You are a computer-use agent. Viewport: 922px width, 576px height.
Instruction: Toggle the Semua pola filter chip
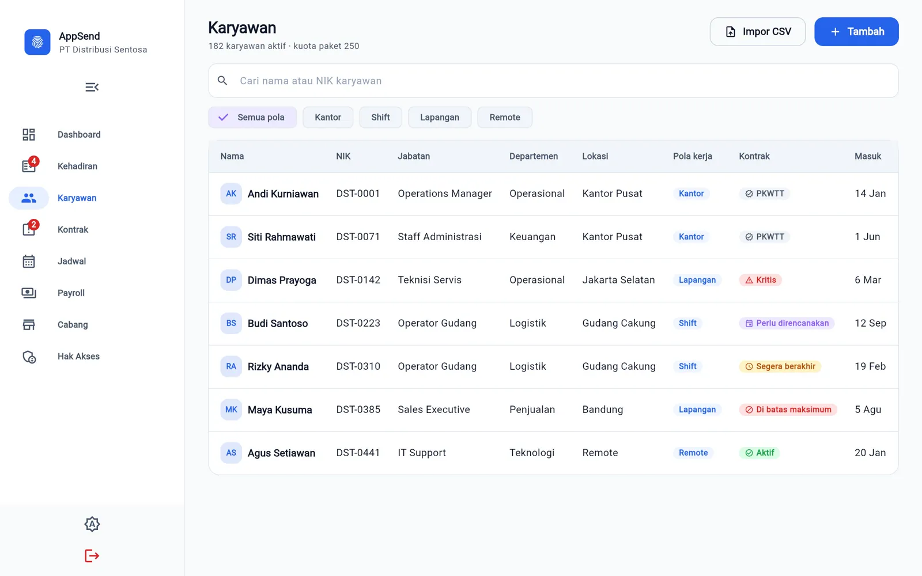252,118
